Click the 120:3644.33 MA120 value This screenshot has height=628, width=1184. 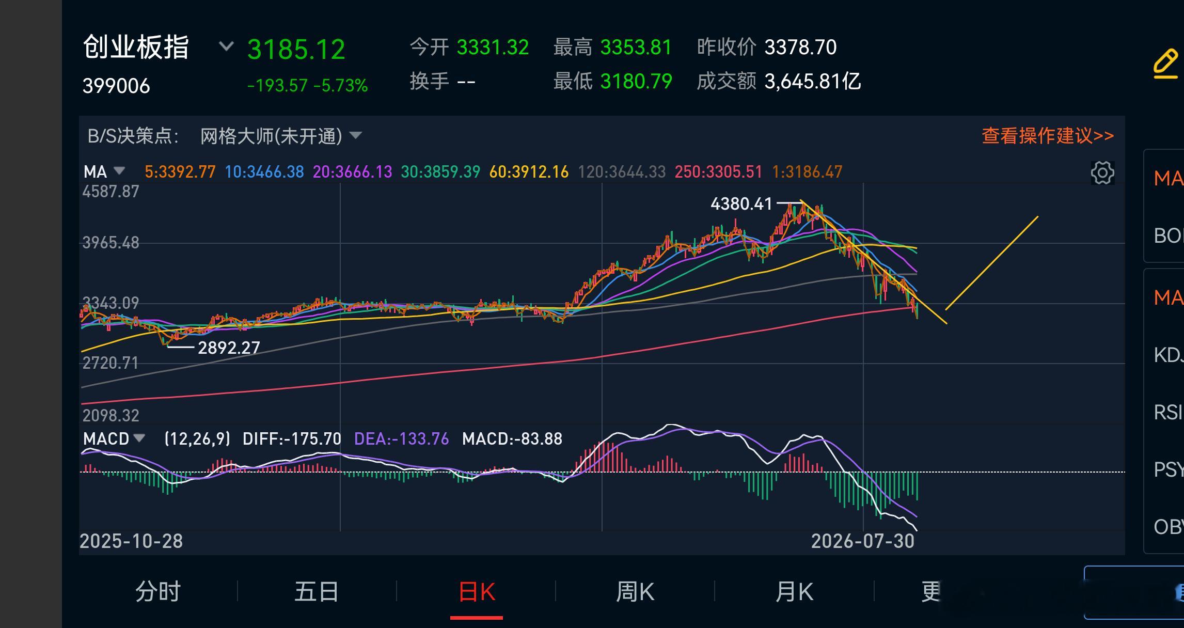(x=622, y=171)
